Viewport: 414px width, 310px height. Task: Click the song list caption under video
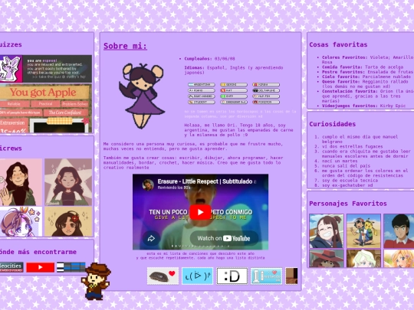200,256
